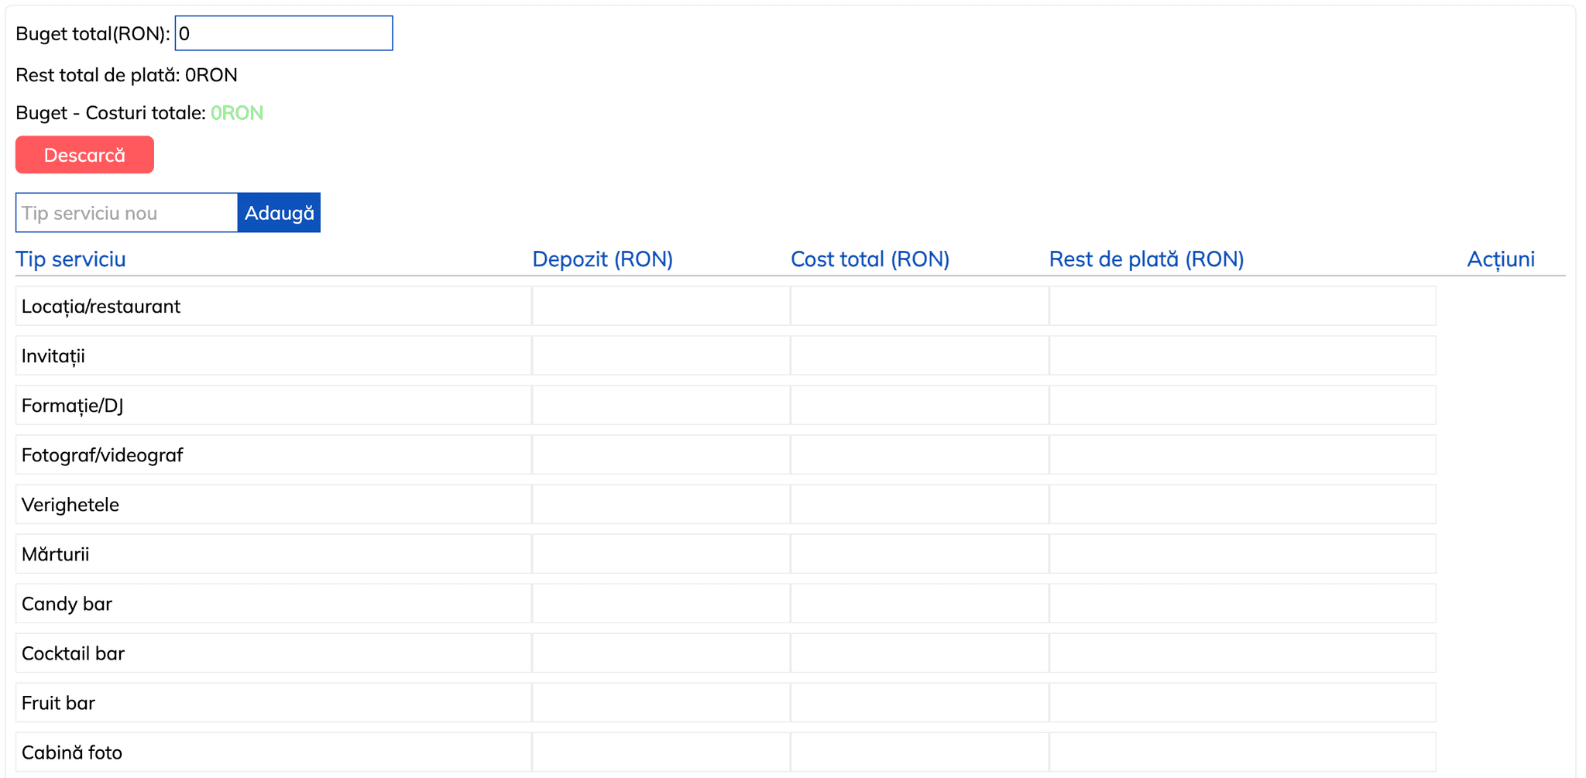Select Fotograf/videograf remaining payment field
1586x778 pixels.
click(1241, 455)
